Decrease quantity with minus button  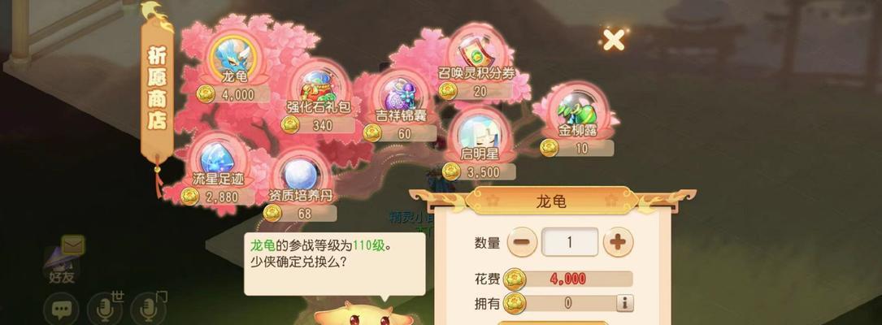coord(522,242)
